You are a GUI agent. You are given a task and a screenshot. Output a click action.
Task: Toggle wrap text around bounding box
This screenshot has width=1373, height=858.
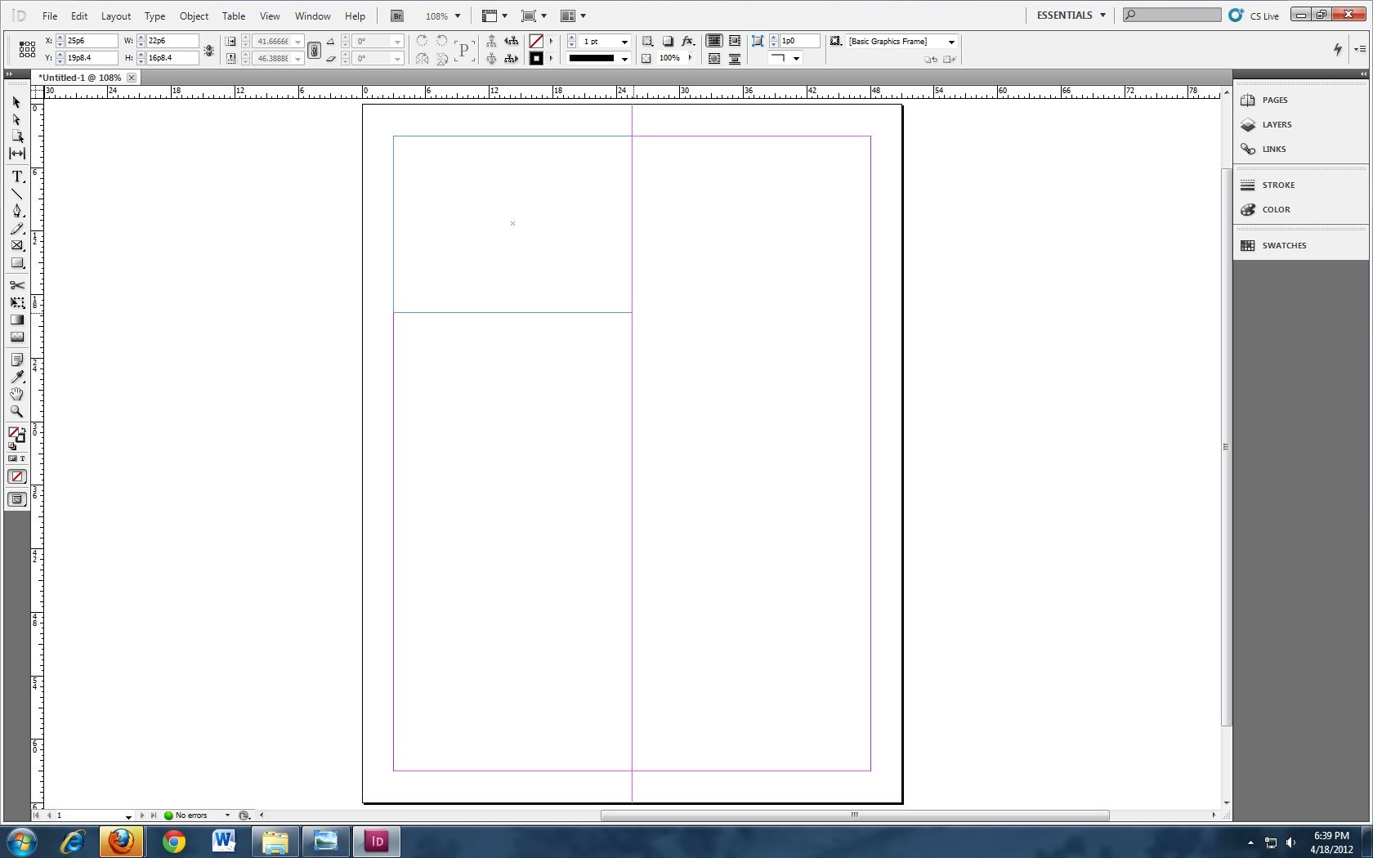(735, 41)
